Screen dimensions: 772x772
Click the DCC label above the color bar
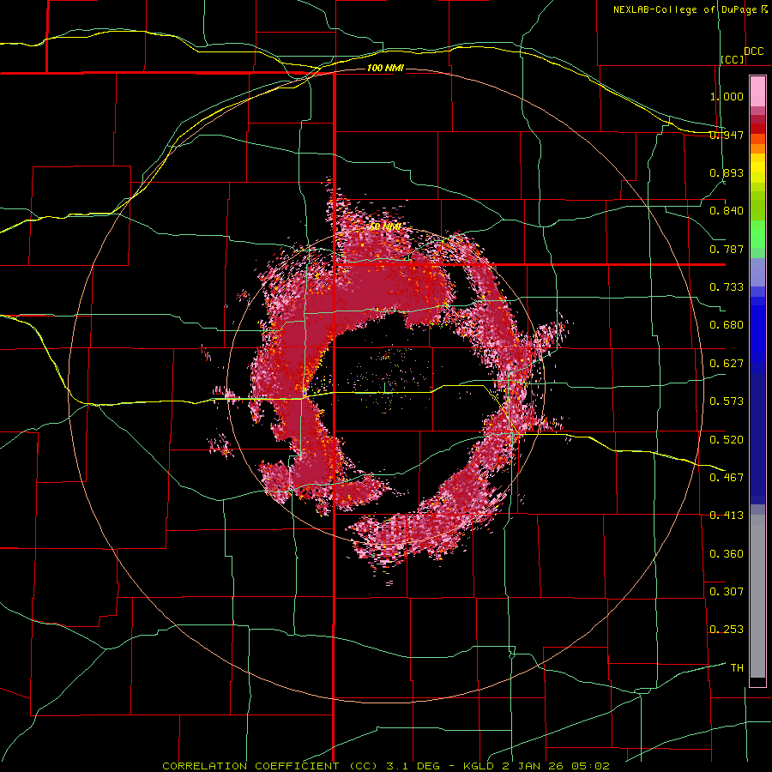(x=754, y=51)
